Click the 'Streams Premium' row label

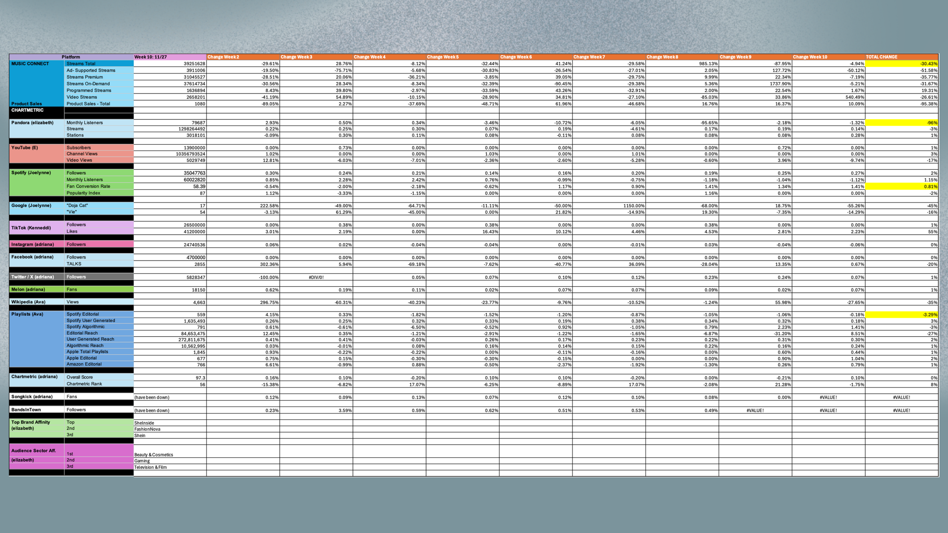(x=99, y=77)
